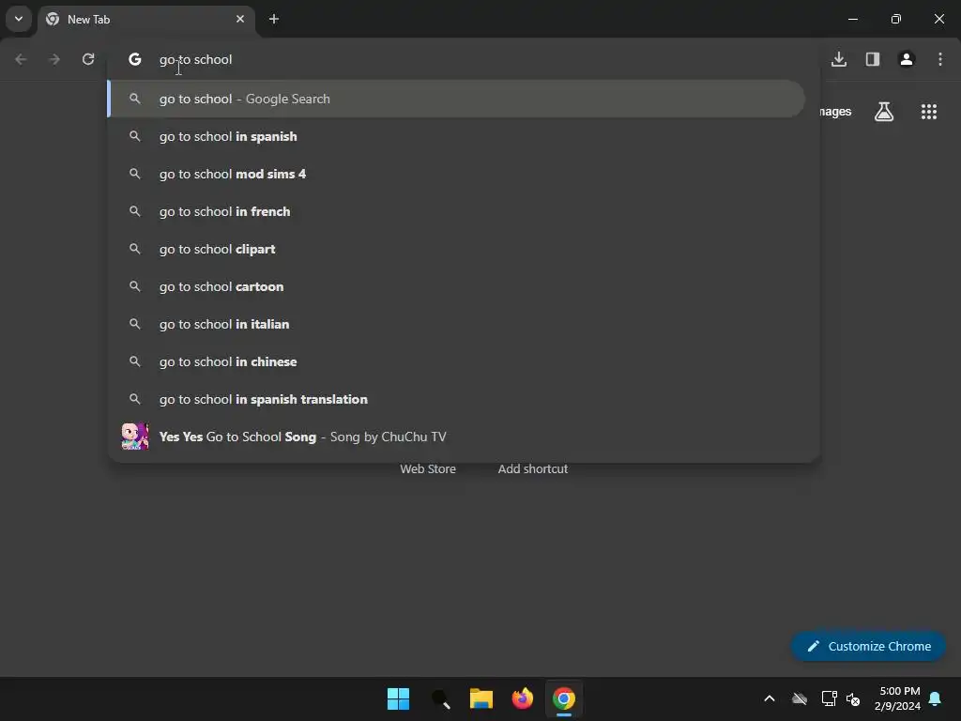Image resolution: width=961 pixels, height=721 pixels.
Task: Click the OneDrive cloud tray icon
Action: pyautogui.click(x=800, y=698)
